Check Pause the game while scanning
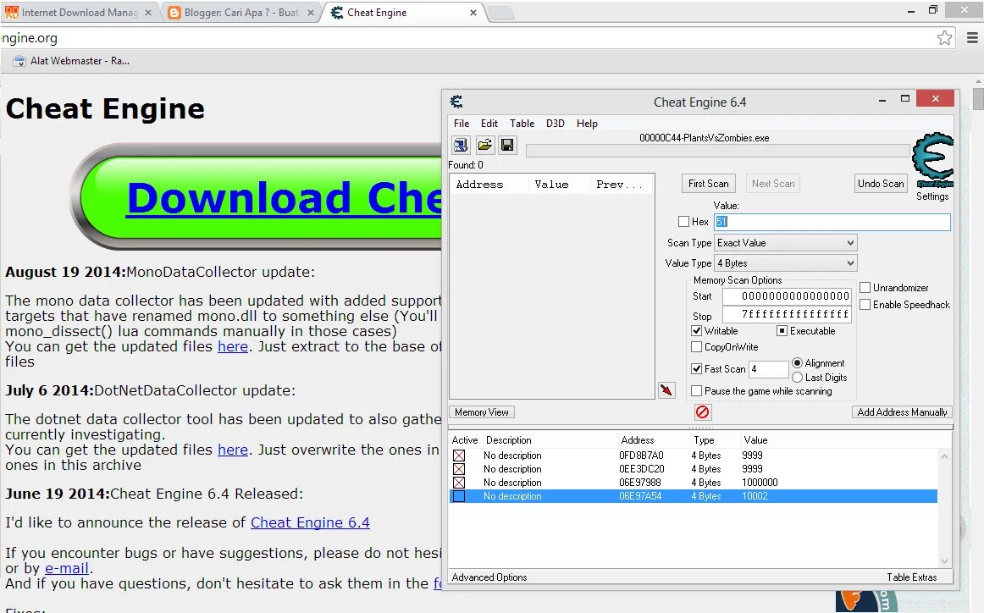This screenshot has width=984, height=613. tap(697, 391)
